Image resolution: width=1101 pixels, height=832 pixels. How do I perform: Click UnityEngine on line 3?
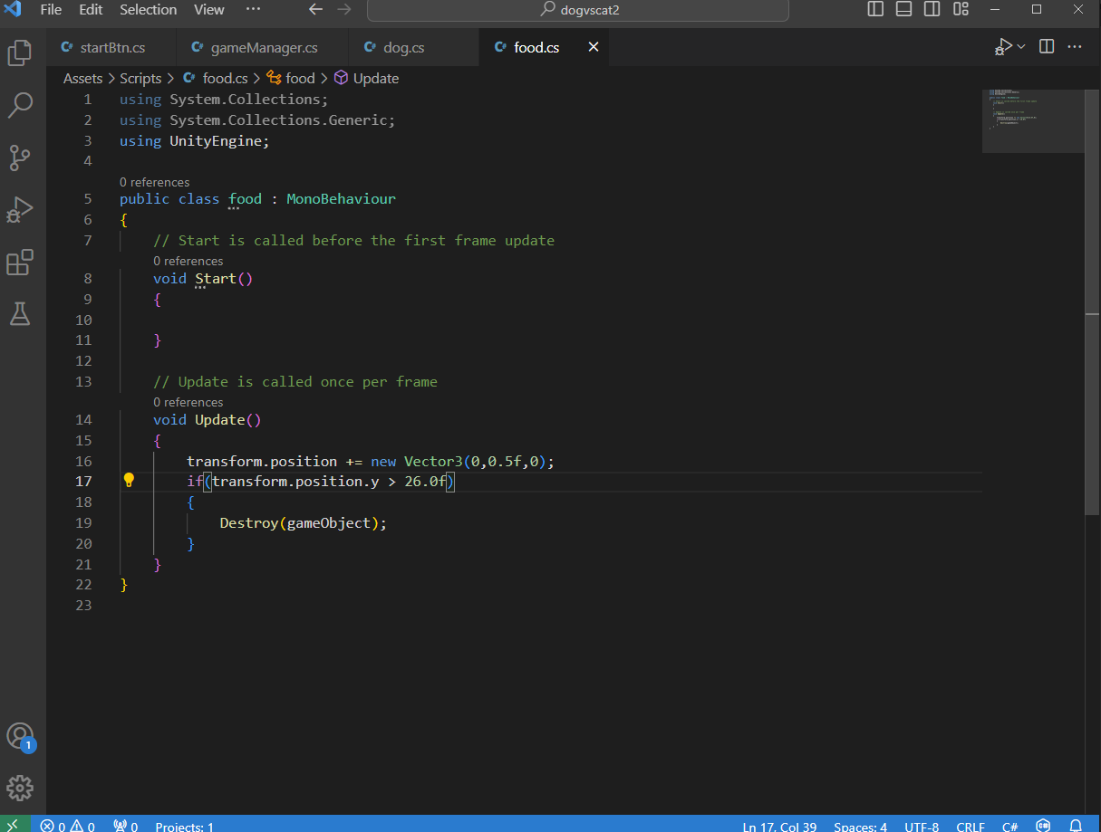[216, 141]
